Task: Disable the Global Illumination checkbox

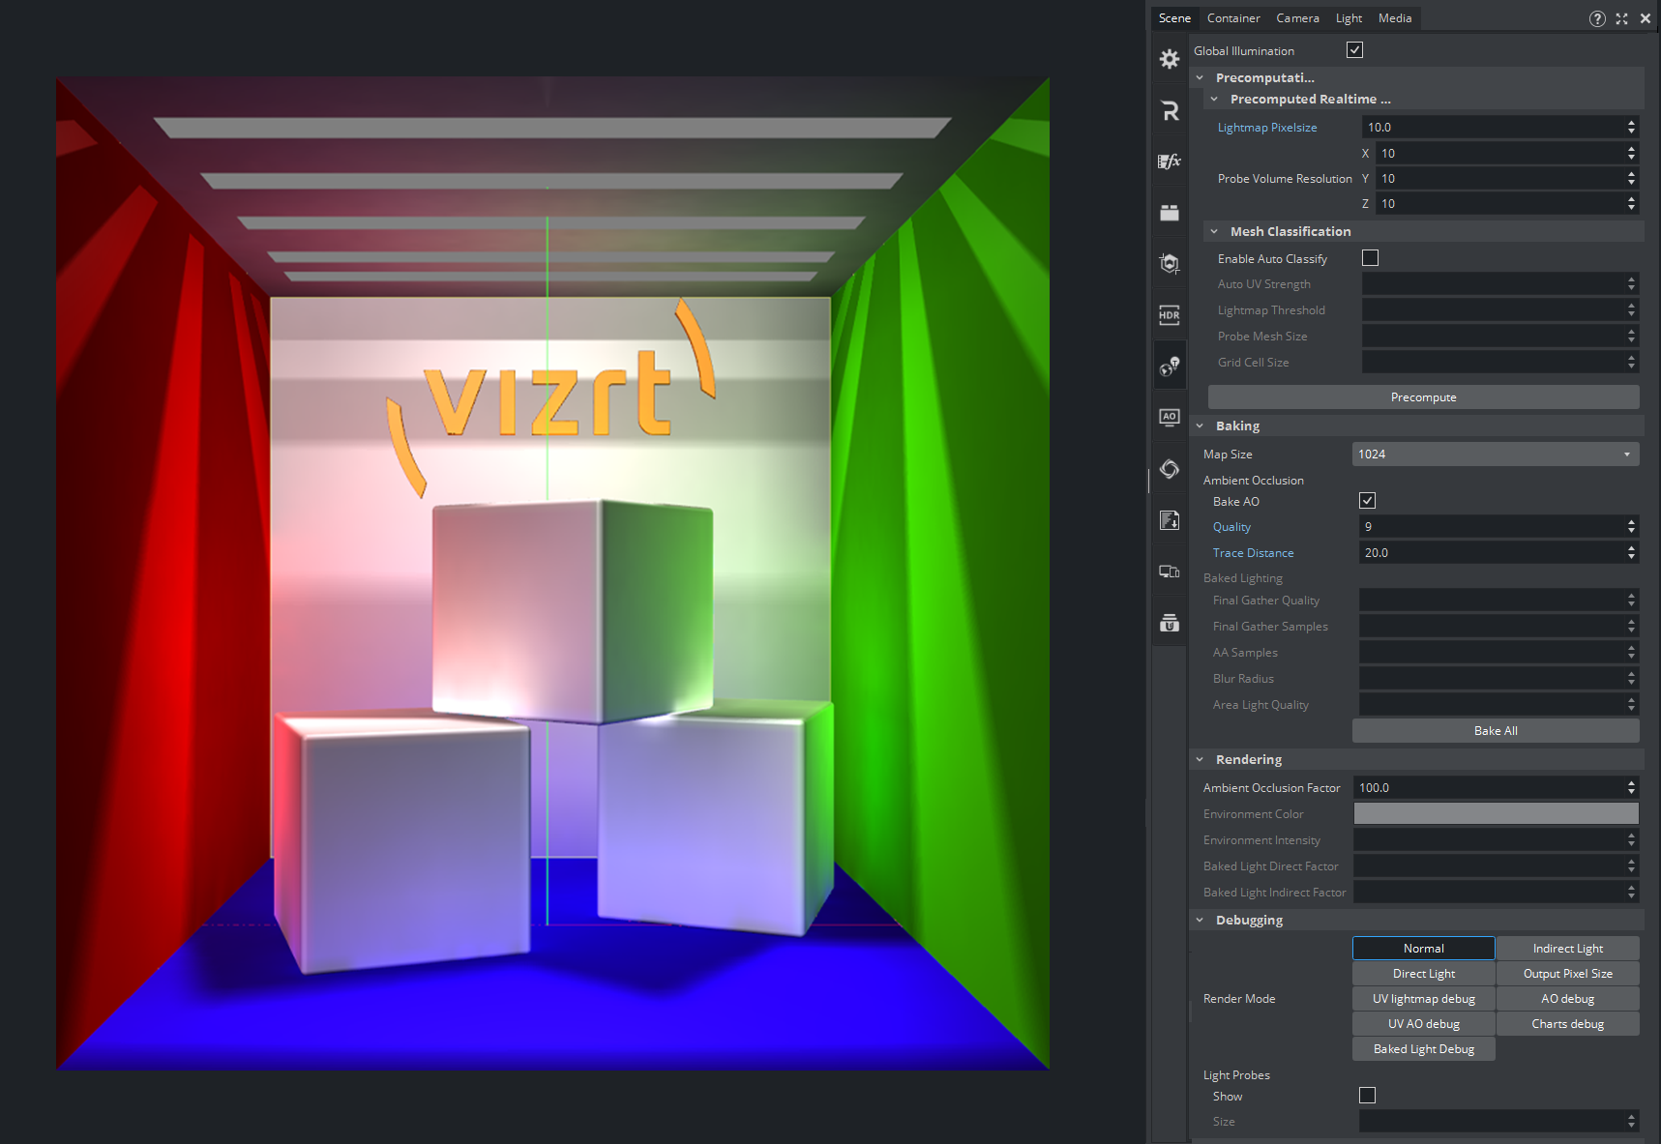Action: 1354,50
